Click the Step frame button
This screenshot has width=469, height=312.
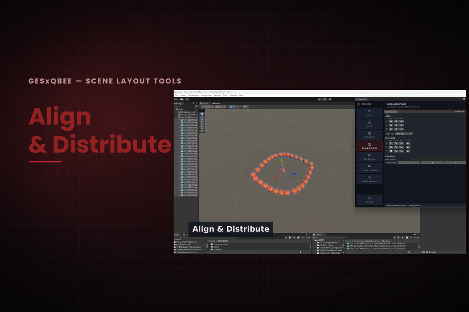[330, 99]
